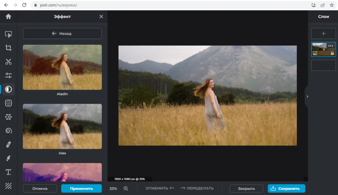
Task: Open the layer options three-dot menu
Action: pos(331,46)
